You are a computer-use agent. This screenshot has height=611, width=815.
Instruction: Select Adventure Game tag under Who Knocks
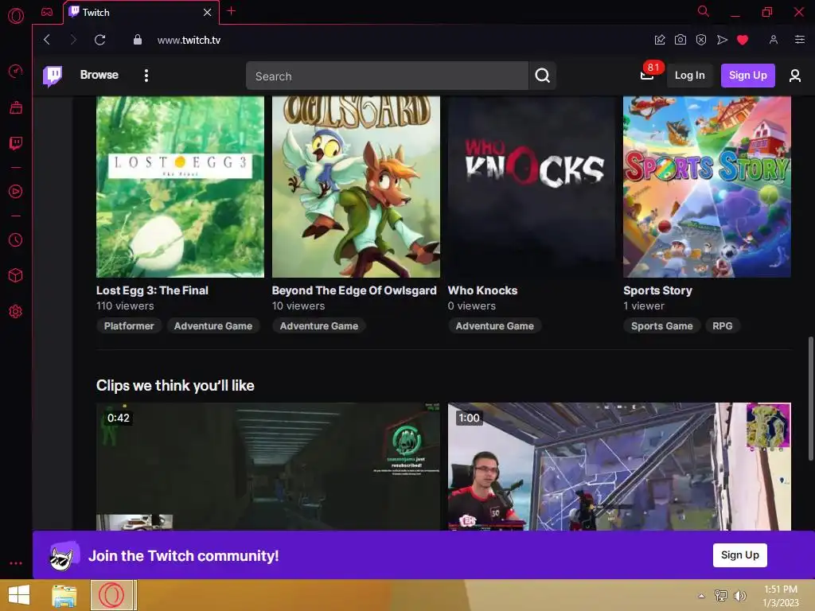click(495, 325)
